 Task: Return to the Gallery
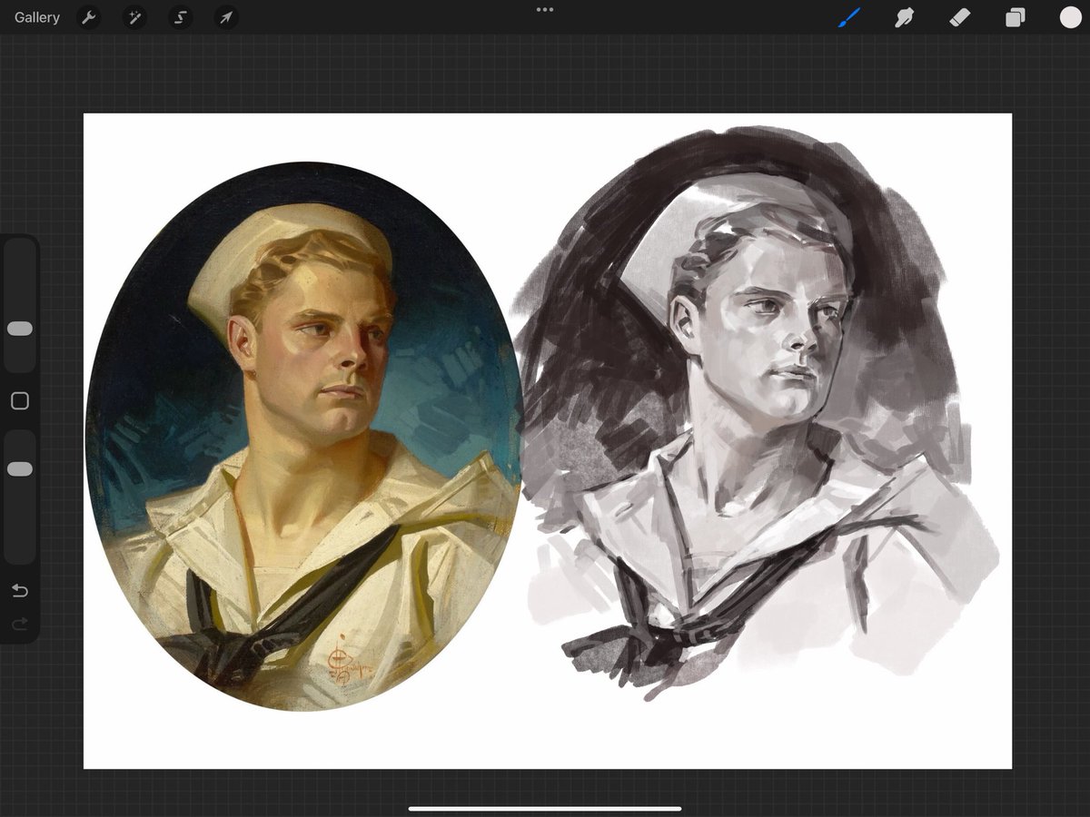point(37,17)
